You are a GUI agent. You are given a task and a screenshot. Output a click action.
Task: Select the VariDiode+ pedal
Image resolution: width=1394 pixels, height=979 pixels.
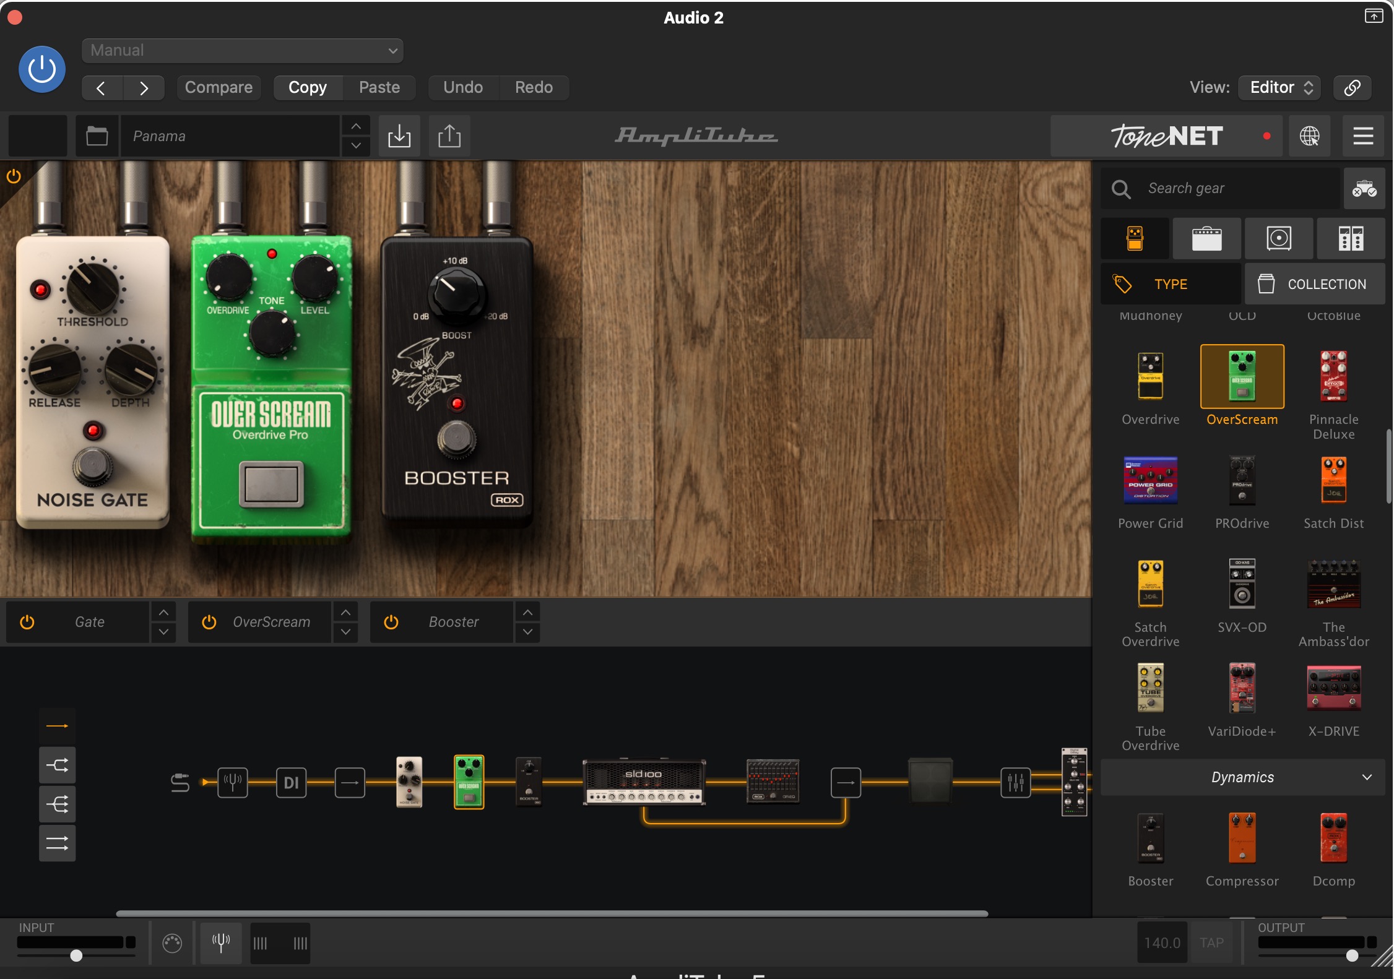click(x=1242, y=688)
